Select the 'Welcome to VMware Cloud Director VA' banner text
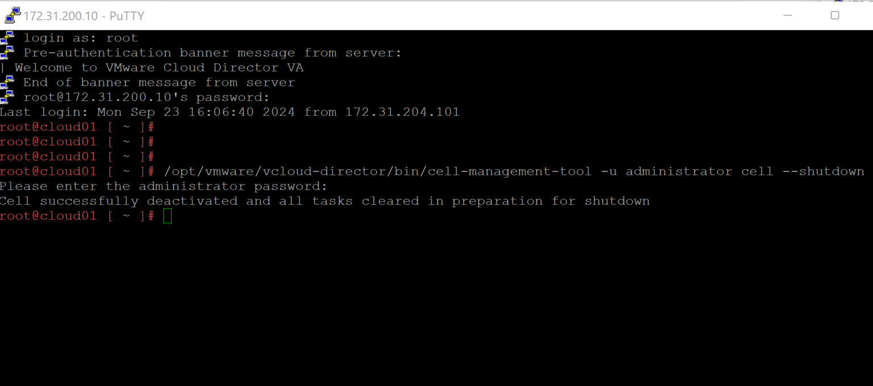 tap(159, 67)
